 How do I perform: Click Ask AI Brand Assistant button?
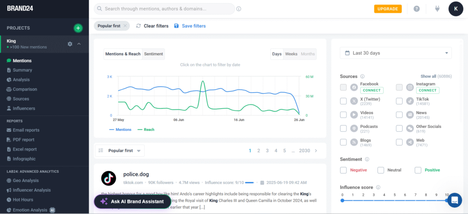tap(133, 202)
